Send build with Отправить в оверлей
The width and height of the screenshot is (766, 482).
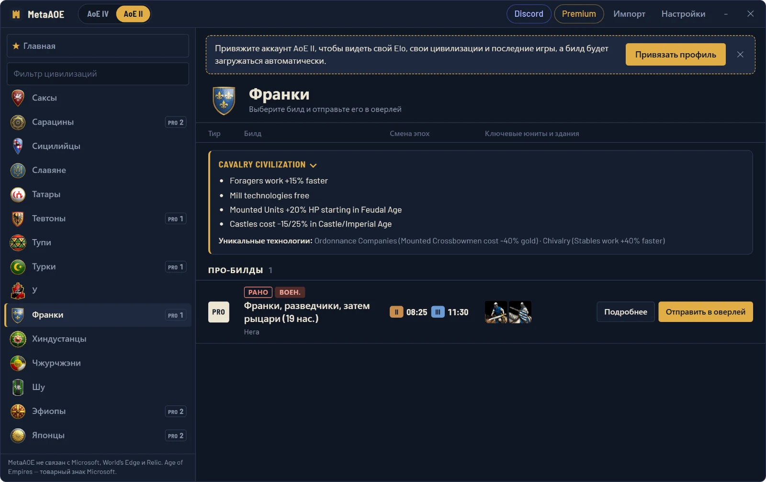pyautogui.click(x=705, y=312)
